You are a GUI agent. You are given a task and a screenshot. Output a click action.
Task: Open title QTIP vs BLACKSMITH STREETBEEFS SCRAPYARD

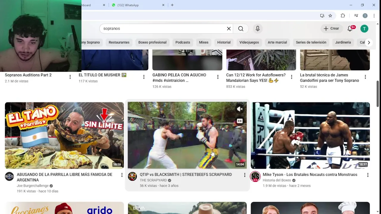pyautogui.click(x=186, y=174)
